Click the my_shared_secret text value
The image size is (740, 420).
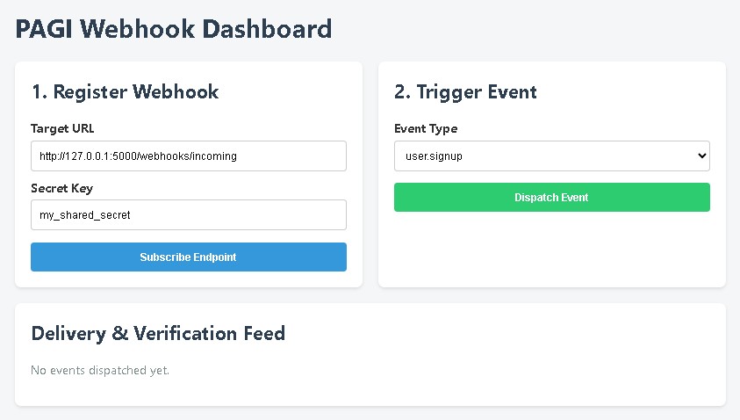[x=85, y=215]
